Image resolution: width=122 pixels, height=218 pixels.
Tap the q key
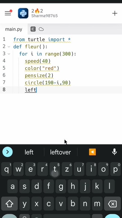click(x=6, y=169)
